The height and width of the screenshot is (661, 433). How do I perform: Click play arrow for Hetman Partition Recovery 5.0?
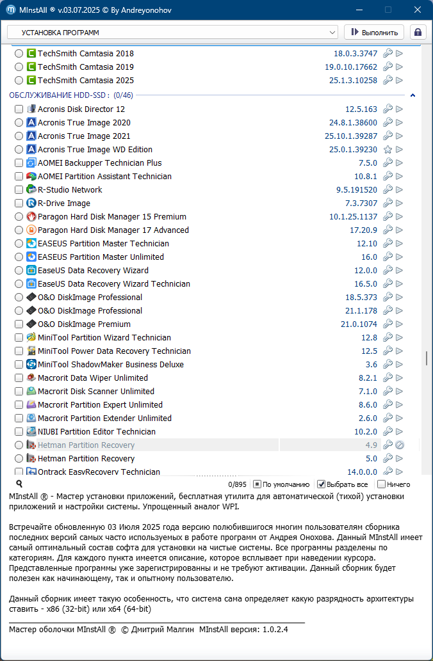[x=399, y=459]
